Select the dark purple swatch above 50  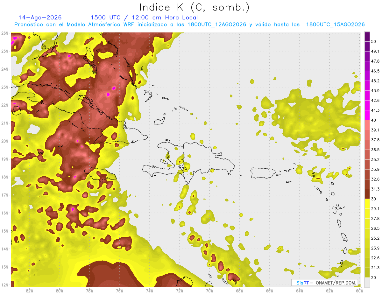[x=367, y=37]
